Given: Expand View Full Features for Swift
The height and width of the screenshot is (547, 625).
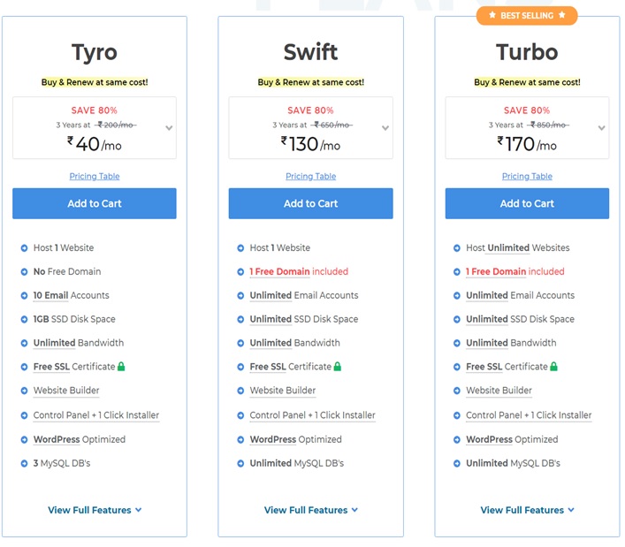Looking at the screenshot, I should pyautogui.click(x=310, y=510).
